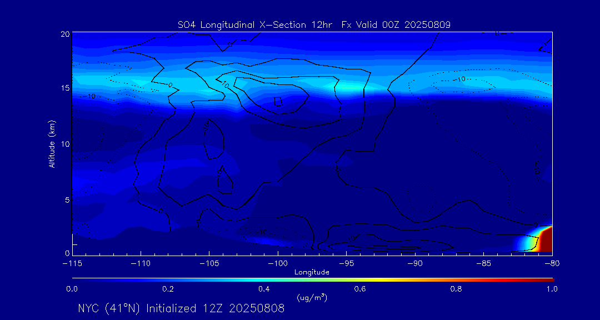Click the 10 km altitude tick label
The width and height of the screenshot is (600, 320).
tap(64, 144)
